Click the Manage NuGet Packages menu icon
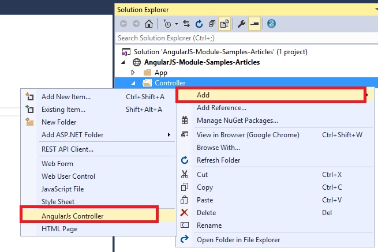The image size is (378, 252). coord(185,121)
